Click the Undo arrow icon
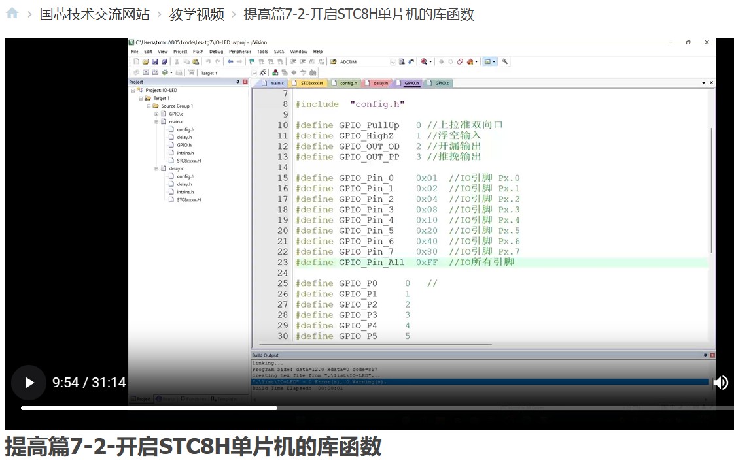Viewport: 734px width, 463px height. point(208,61)
